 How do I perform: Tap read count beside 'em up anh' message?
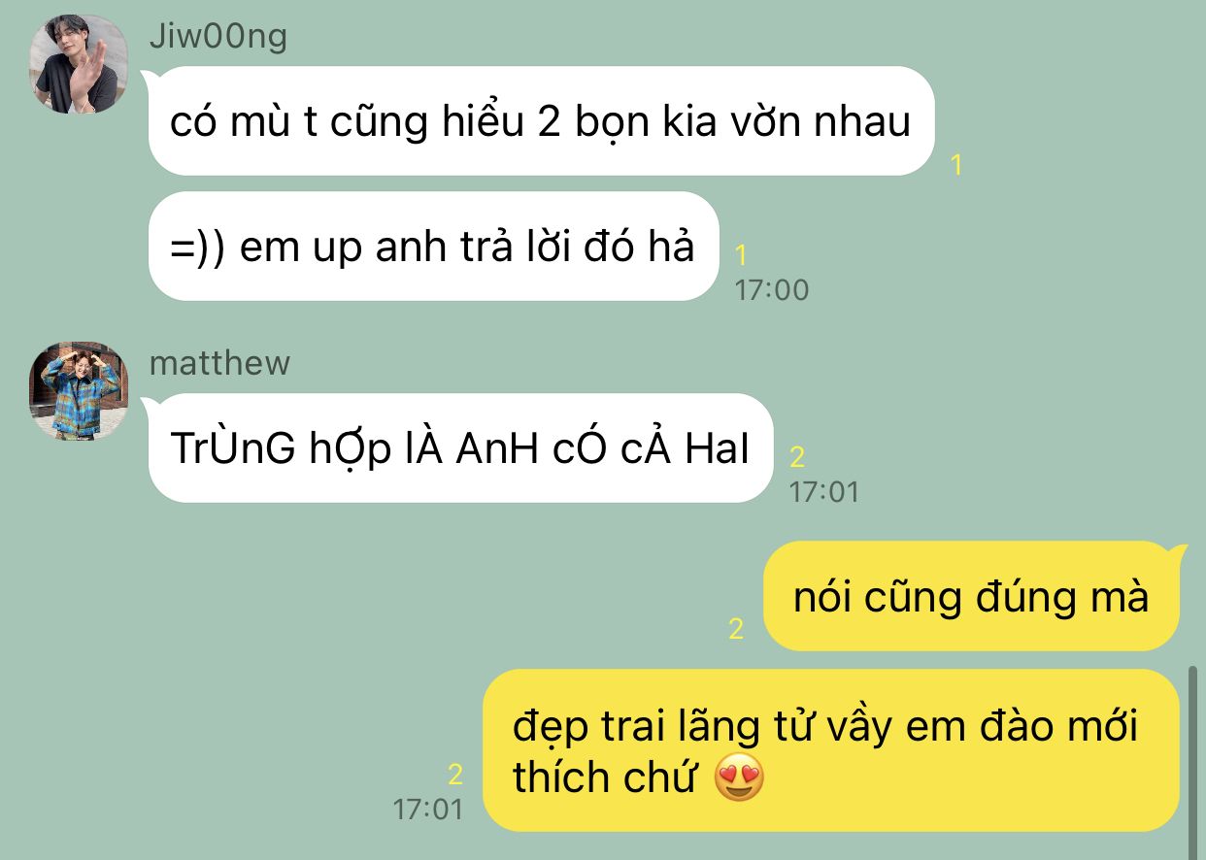tap(741, 255)
